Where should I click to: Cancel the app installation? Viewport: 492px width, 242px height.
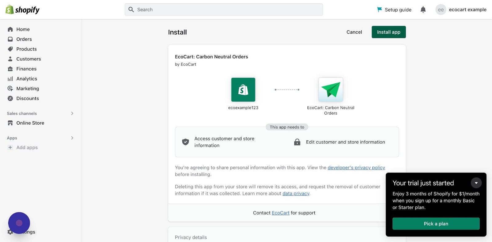354,32
